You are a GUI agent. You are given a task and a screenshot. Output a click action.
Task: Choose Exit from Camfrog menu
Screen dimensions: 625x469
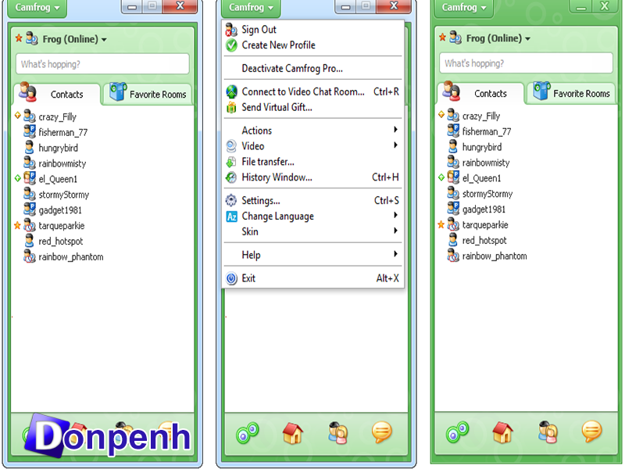313,278
